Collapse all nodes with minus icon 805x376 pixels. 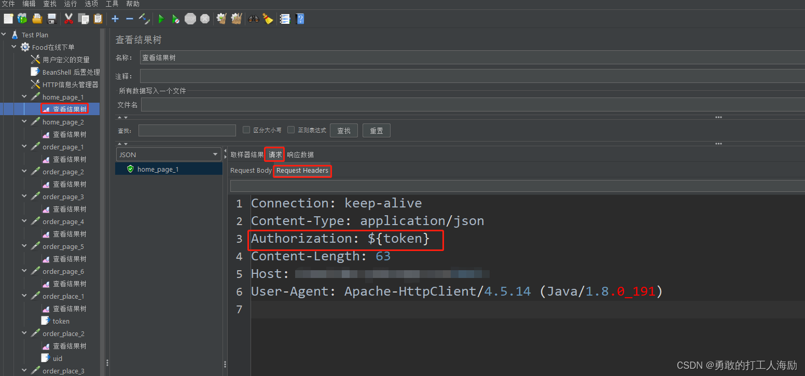click(130, 19)
